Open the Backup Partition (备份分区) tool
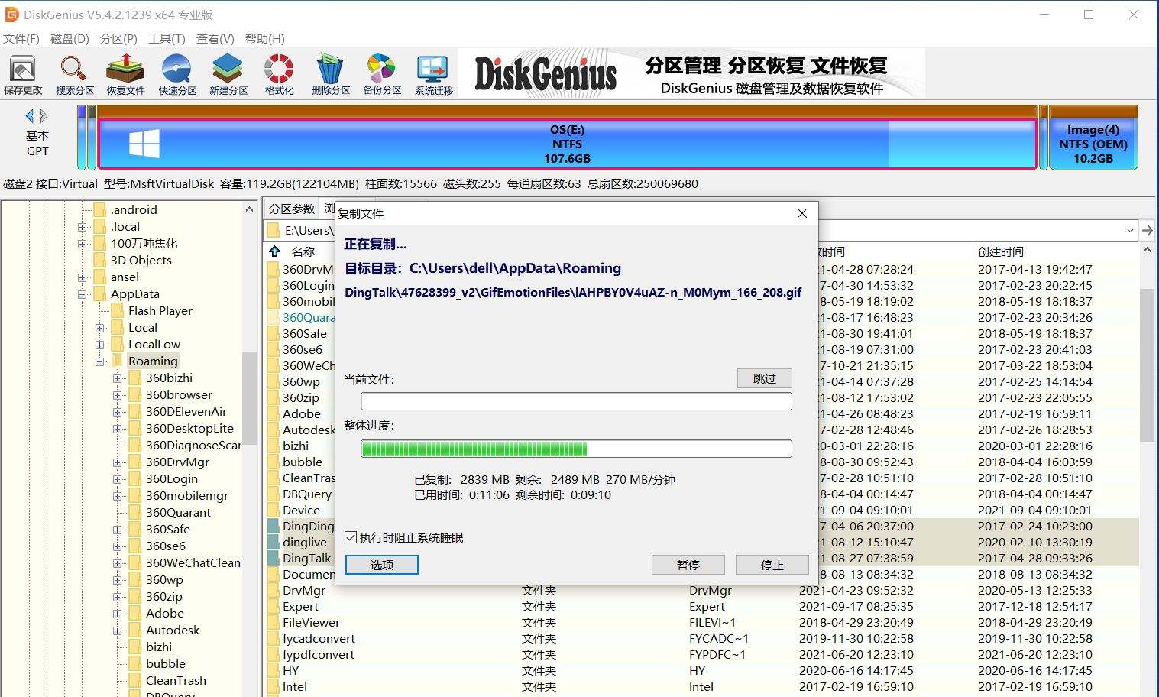The width and height of the screenshot is (1159, 697). tap(382, 74)
